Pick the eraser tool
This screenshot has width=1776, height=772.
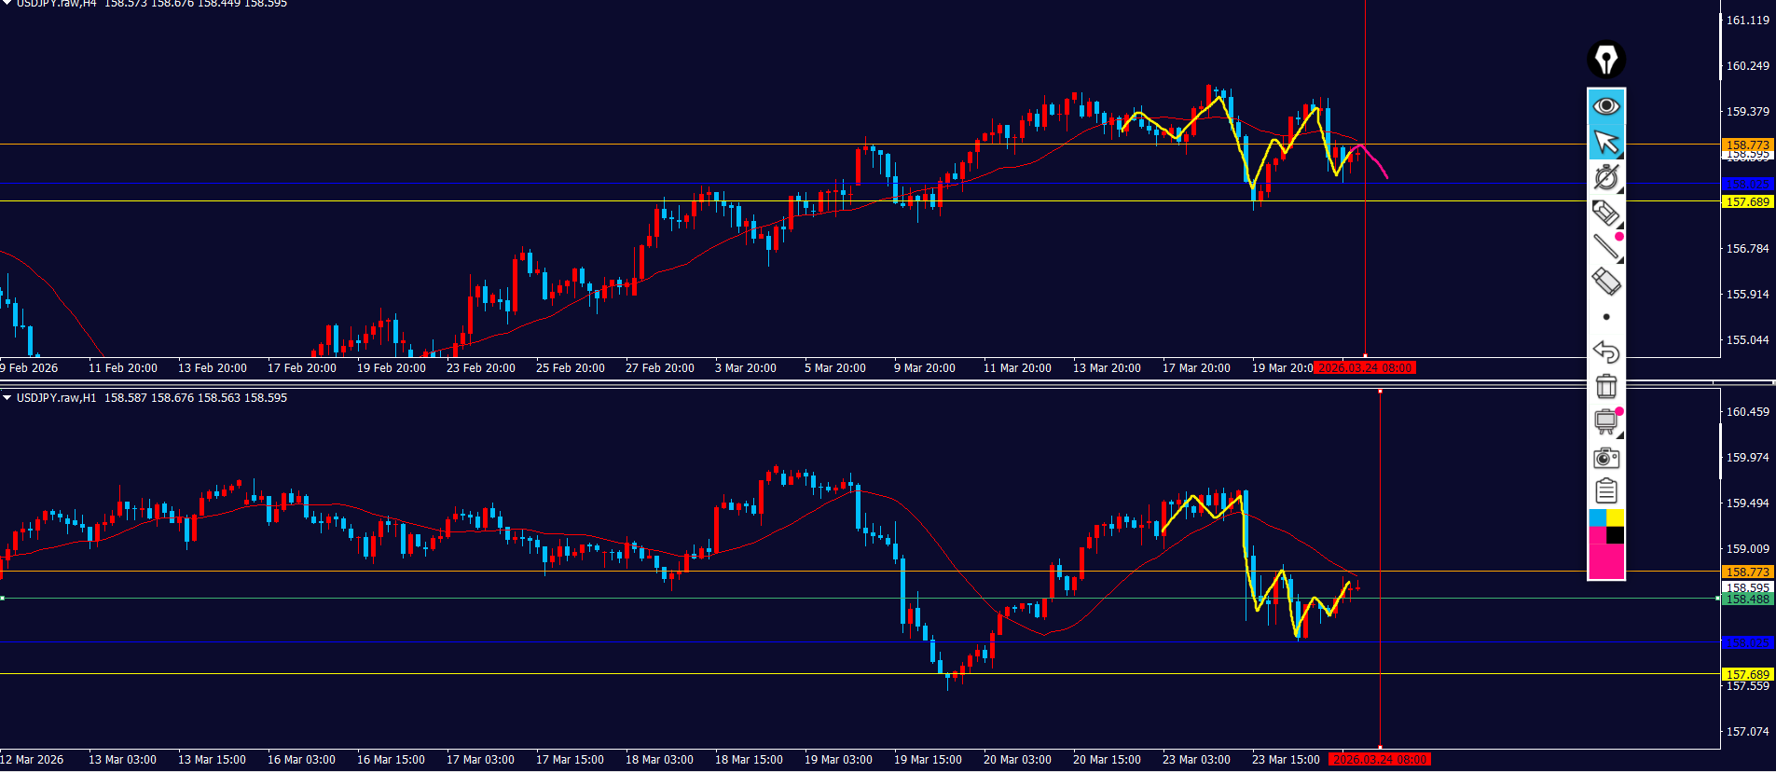(x=1605, y=282)
